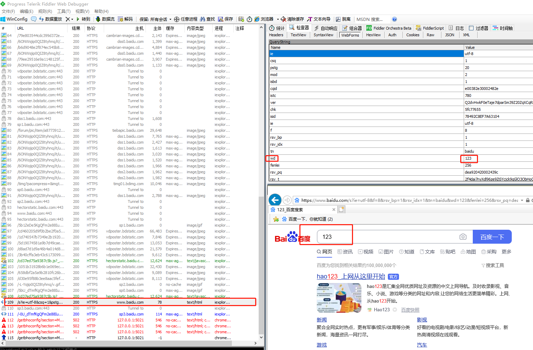Open the 保留: 所有会话 dropdown

pos(156,19)
